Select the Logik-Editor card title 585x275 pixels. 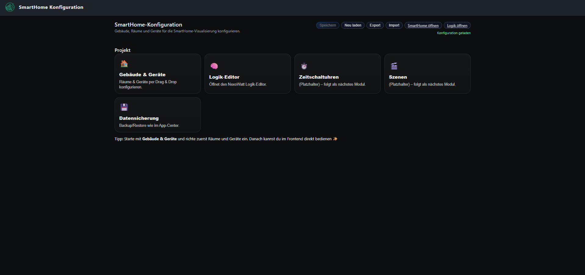[224, 77]
